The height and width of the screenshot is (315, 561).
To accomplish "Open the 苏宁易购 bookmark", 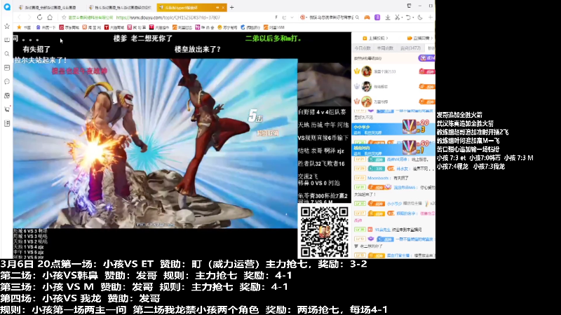I will coord(227,27).
